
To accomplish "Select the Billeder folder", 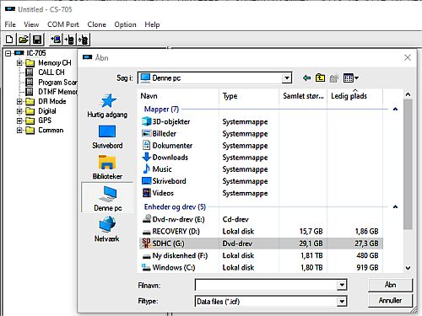I will pyautogui.click(x=160, y=133).
